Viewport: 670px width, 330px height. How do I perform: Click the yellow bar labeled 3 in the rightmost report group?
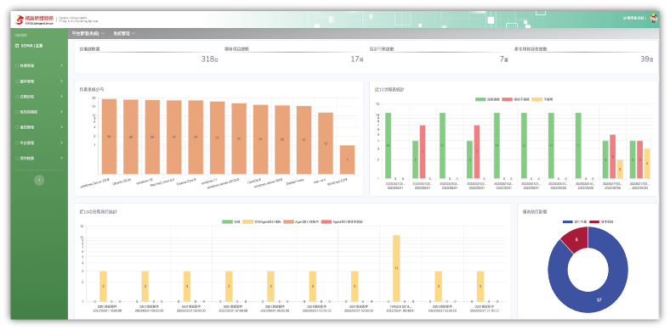coord(647,163)
